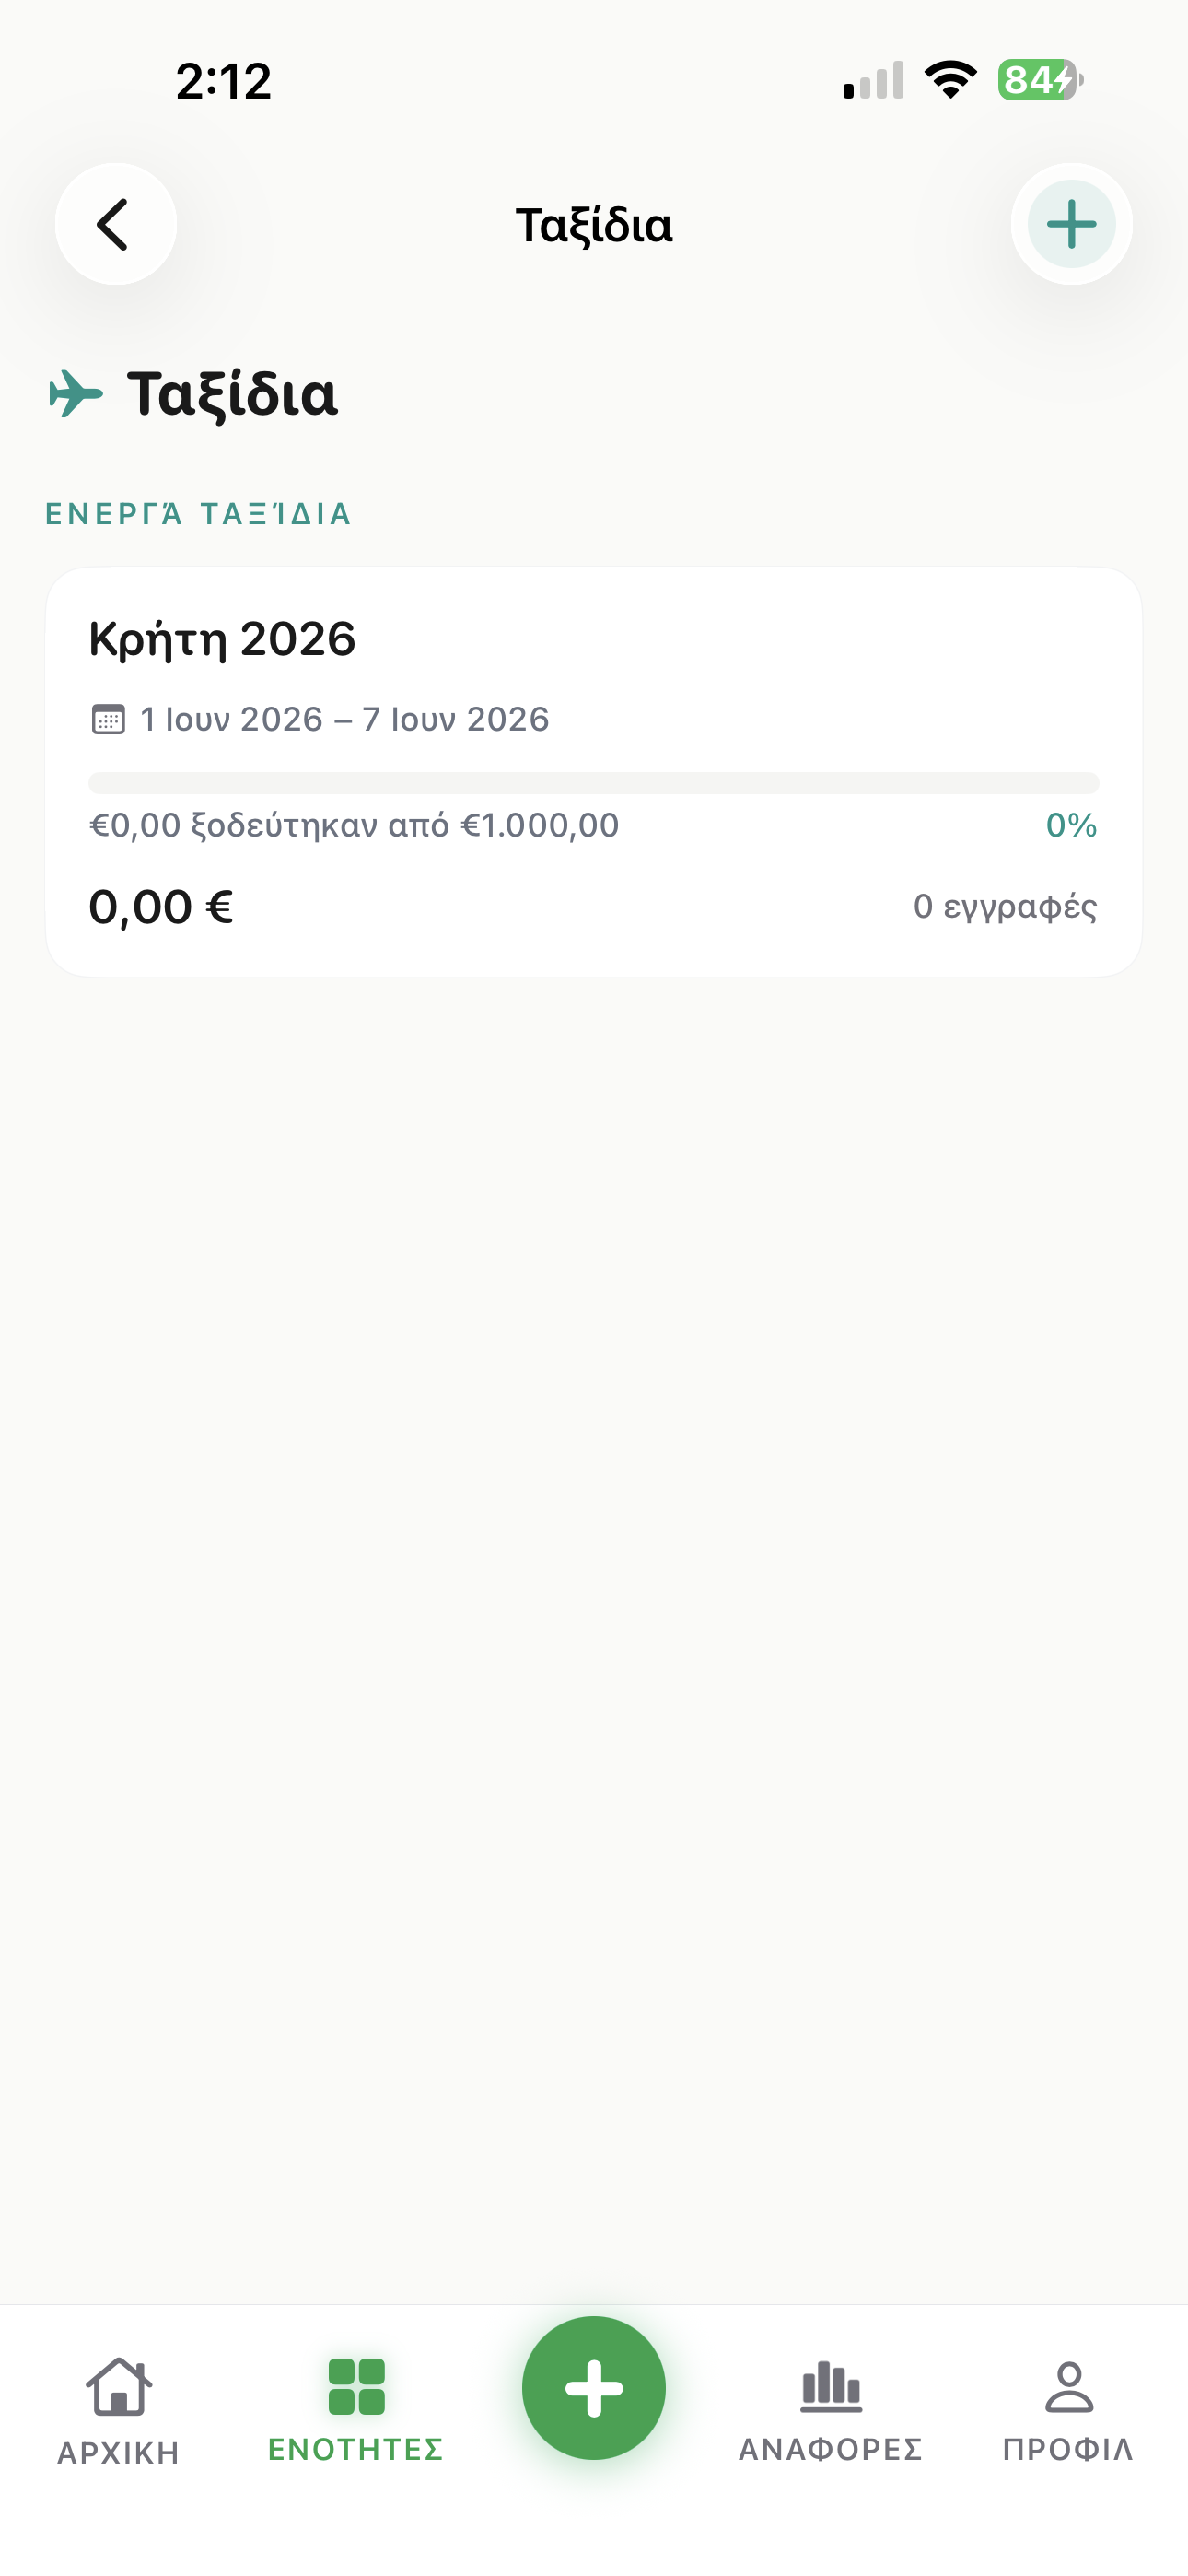The height and width of the screenshot is (2576, 1188).
Task: Click the trip budget progress bar
Action: pos(593,782)
